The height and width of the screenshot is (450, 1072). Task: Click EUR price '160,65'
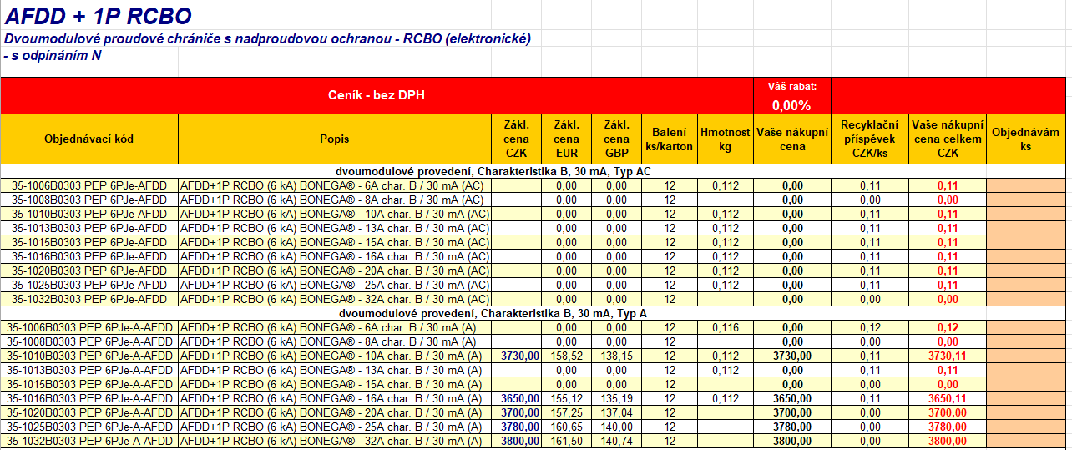click(566, 427)
